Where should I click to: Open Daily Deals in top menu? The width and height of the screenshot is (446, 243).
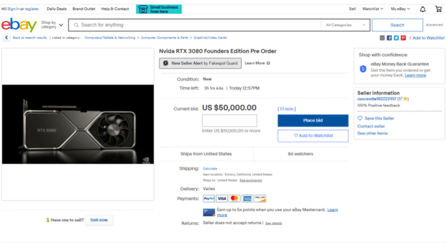click(x=57, y=9)
